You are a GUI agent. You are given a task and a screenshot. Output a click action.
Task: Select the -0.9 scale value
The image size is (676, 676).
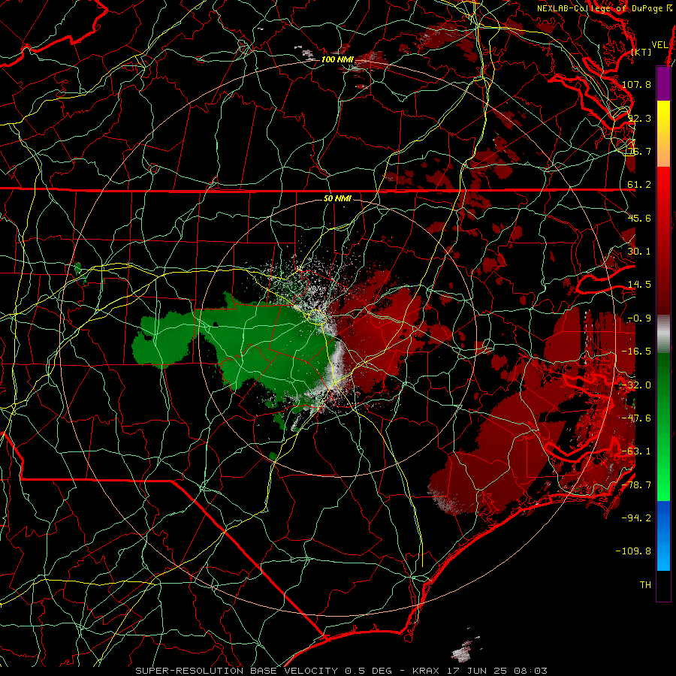pos(639,318)
